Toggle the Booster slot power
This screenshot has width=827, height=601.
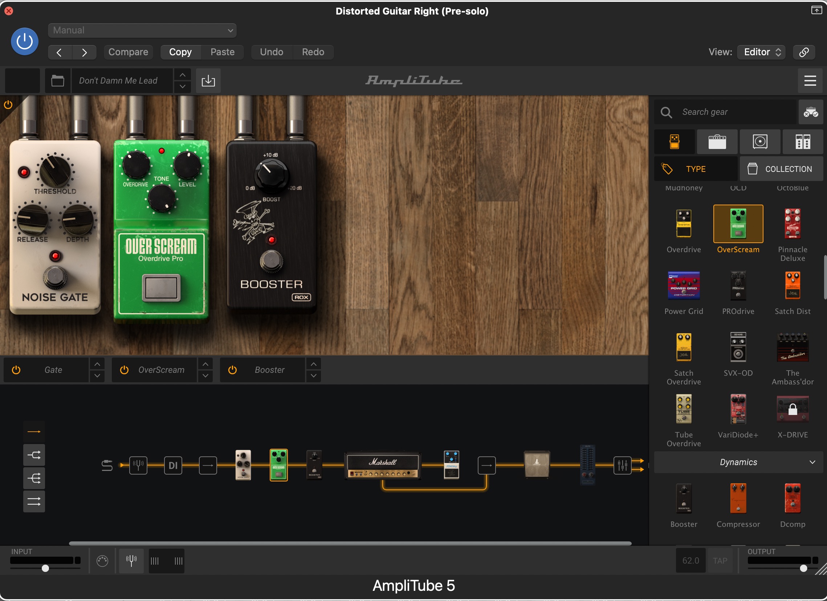[x=232, y=370]
